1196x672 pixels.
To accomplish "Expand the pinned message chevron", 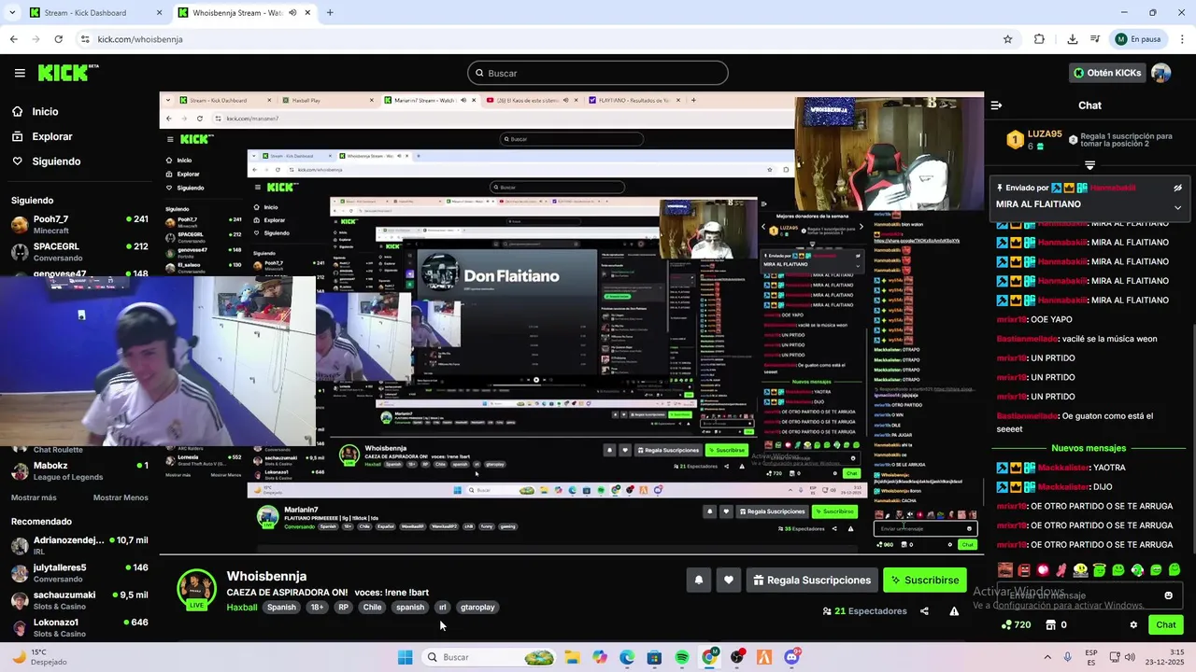I will tap(1177, 207).
